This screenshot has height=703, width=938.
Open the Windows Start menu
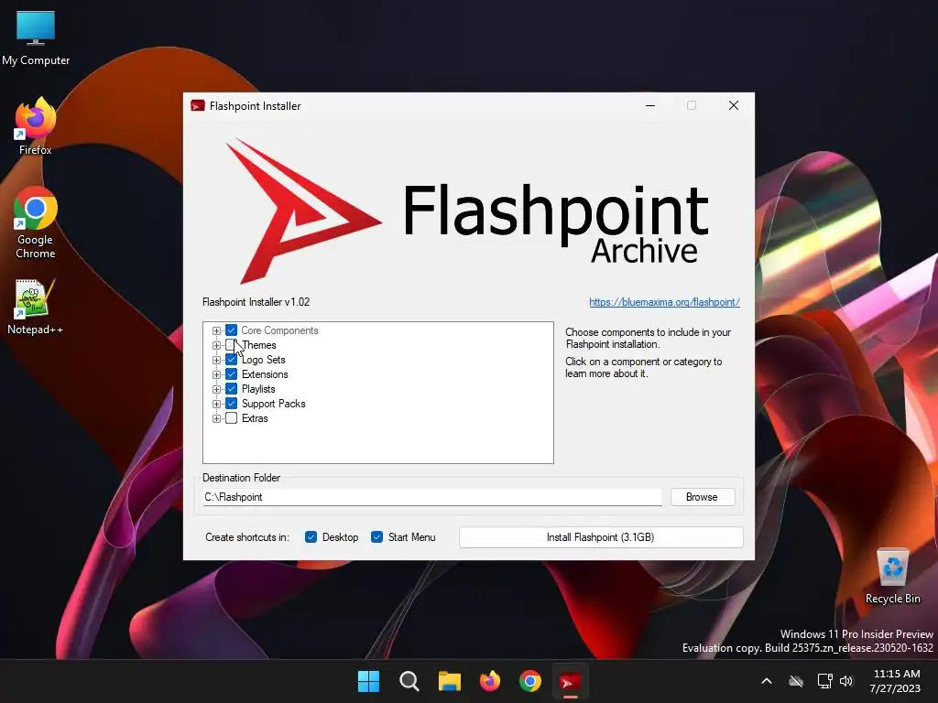[x=368, y=681]
